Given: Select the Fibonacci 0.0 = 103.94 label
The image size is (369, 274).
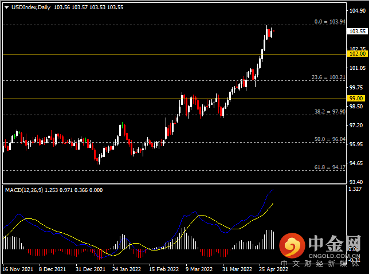Looking at the screenshot, I should [x=329, y=22].
